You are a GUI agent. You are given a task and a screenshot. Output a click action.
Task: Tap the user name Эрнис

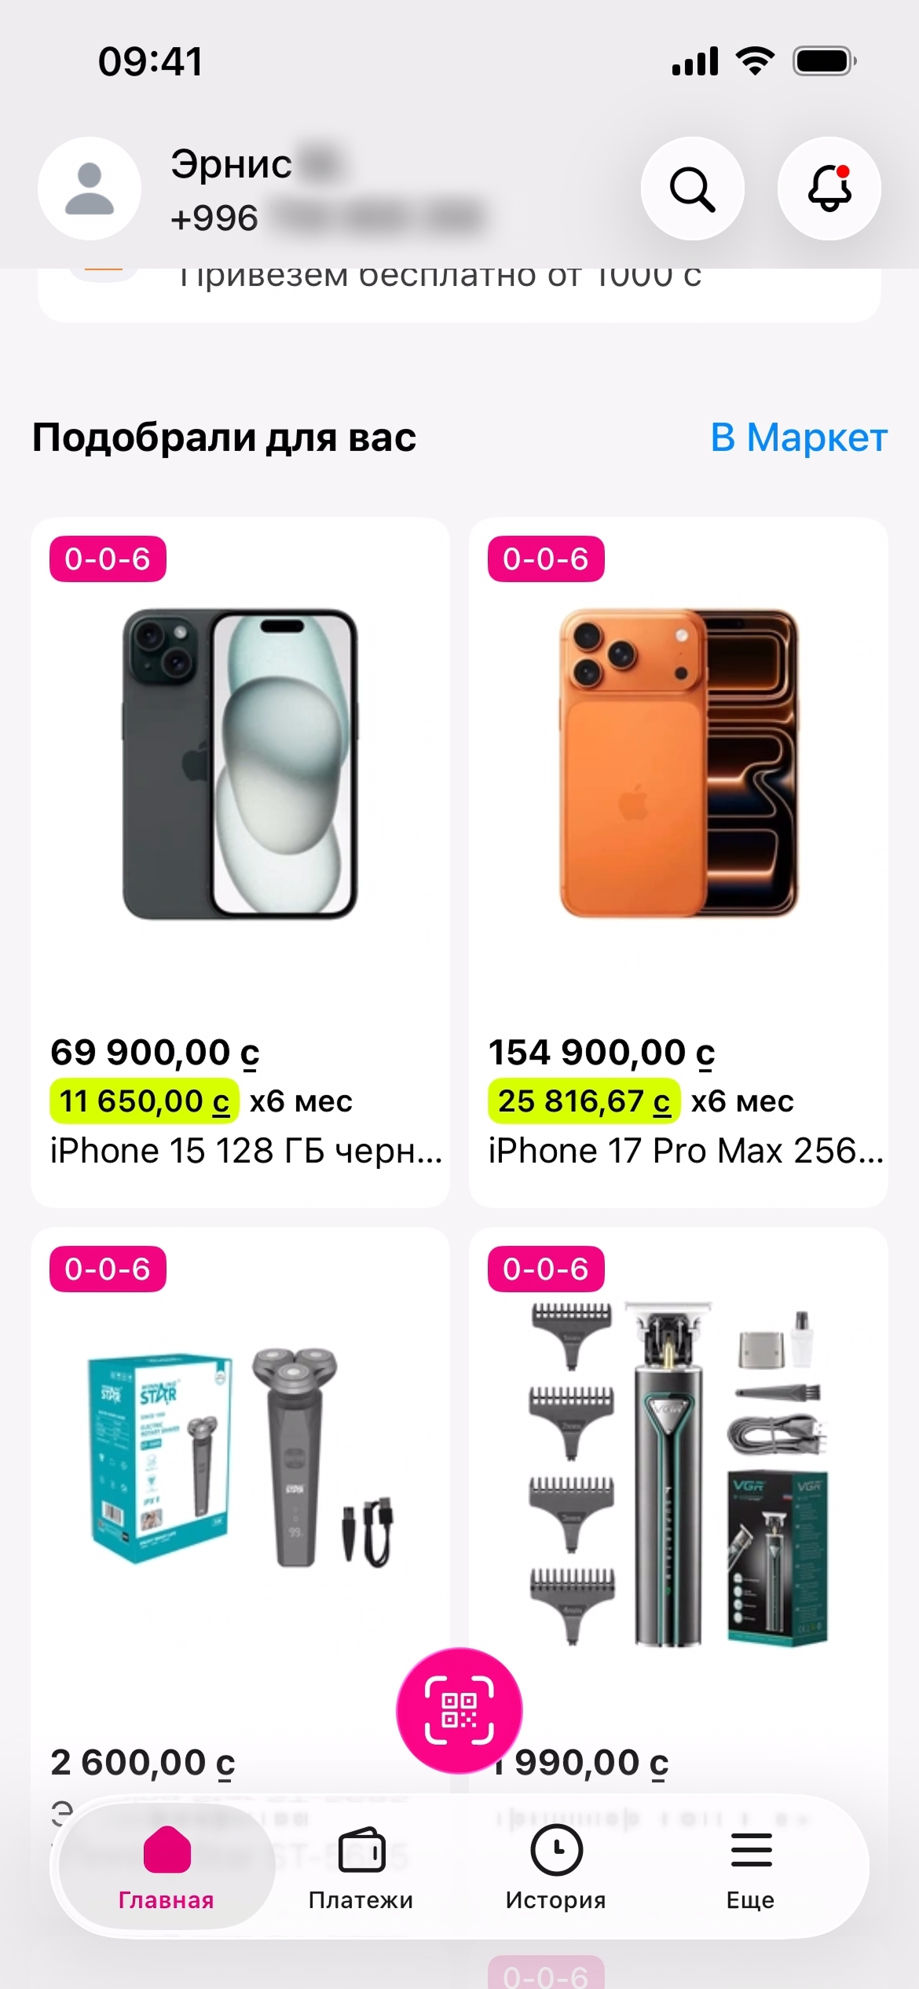click(x=232, y=165)
